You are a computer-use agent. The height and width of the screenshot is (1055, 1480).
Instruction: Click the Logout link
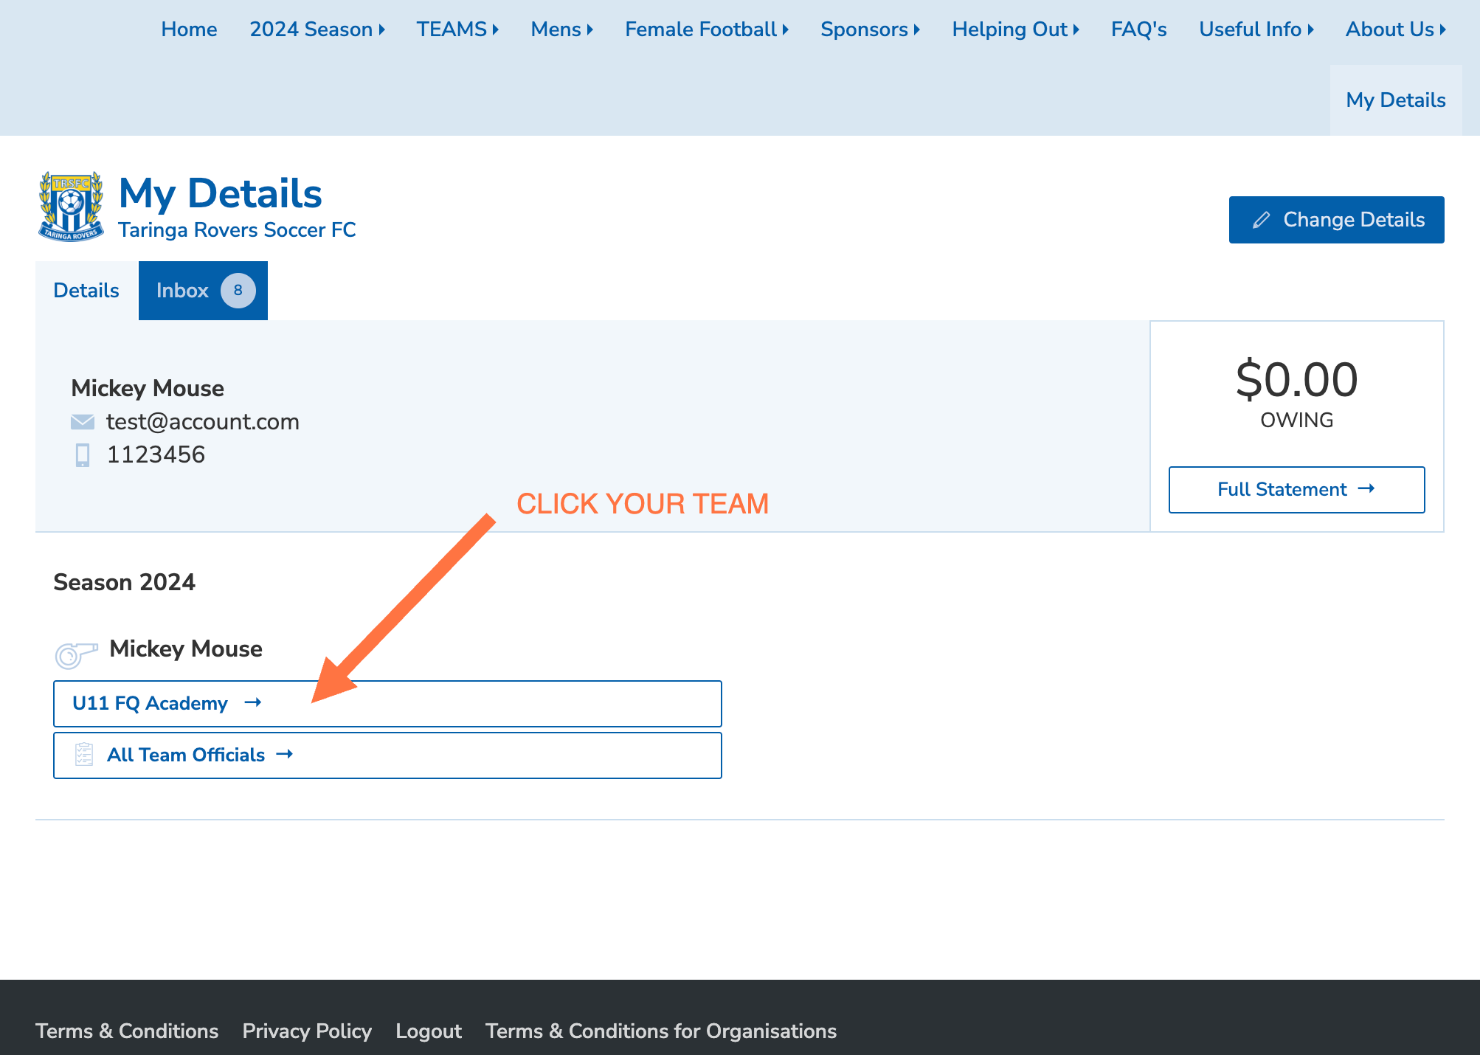tap(429, 1031)
